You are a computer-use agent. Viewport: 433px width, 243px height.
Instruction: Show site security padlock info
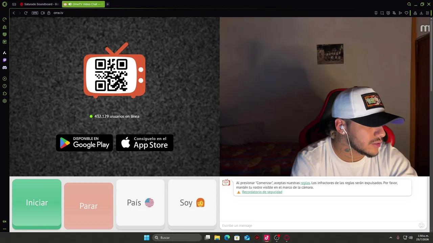tap(49, 13)
